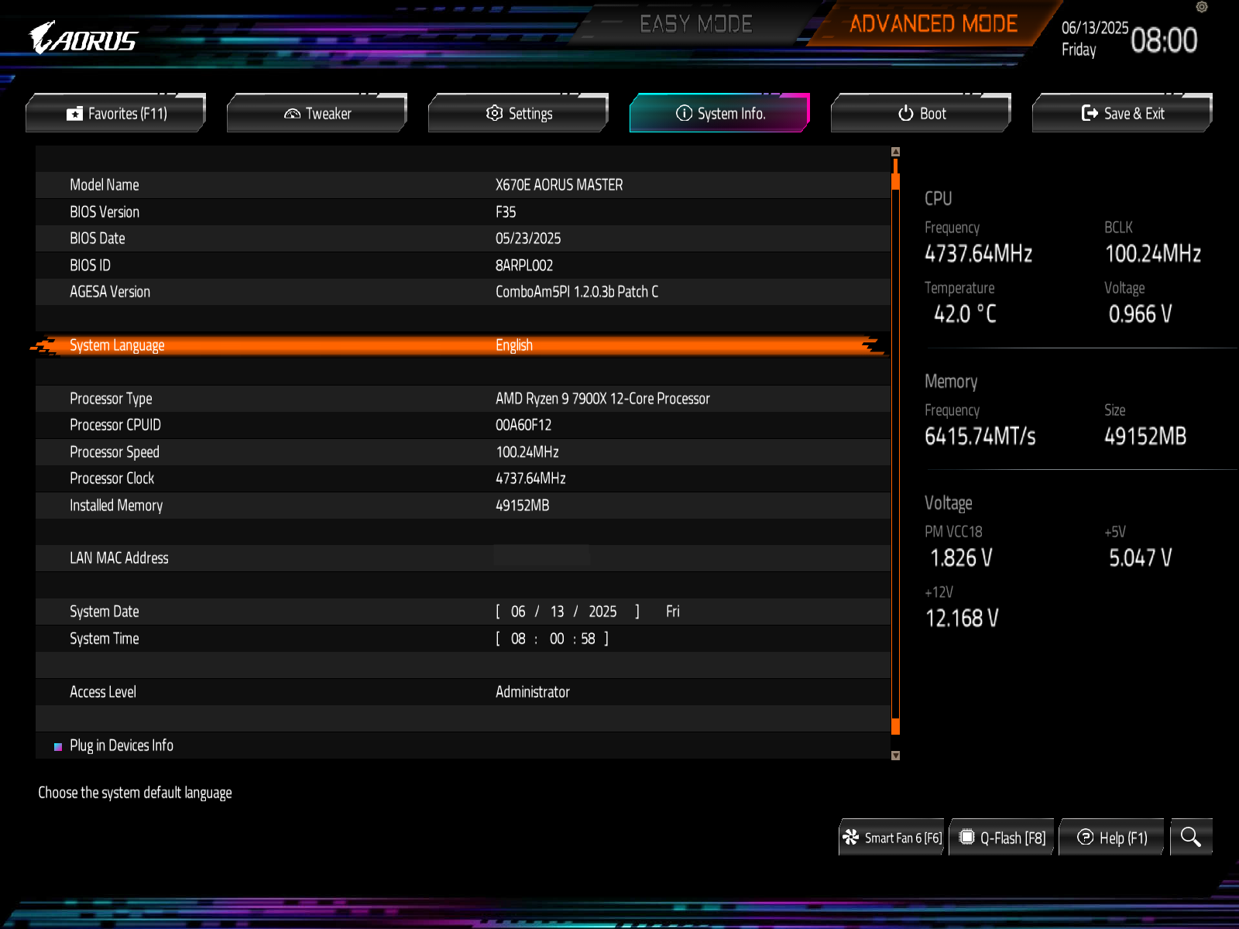
Task: Open Help (F1)
Action: tap(1111, 838)
